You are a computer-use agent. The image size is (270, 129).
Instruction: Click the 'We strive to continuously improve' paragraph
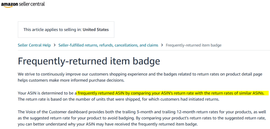pyautogui.click(x=140, y=77)
